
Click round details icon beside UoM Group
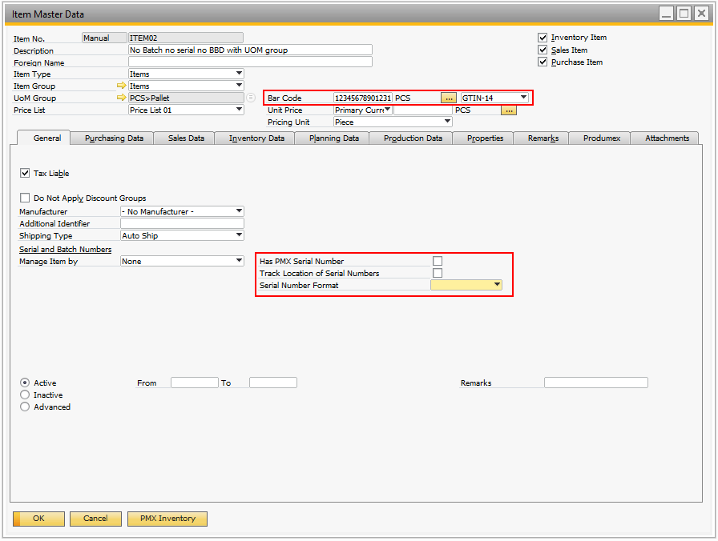(251, 98)
